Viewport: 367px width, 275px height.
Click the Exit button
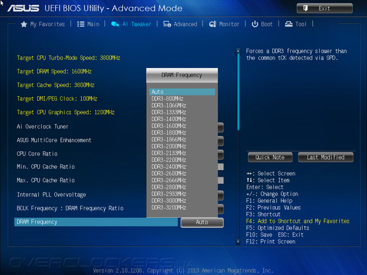pyautogui.click(x=325, y=9)
